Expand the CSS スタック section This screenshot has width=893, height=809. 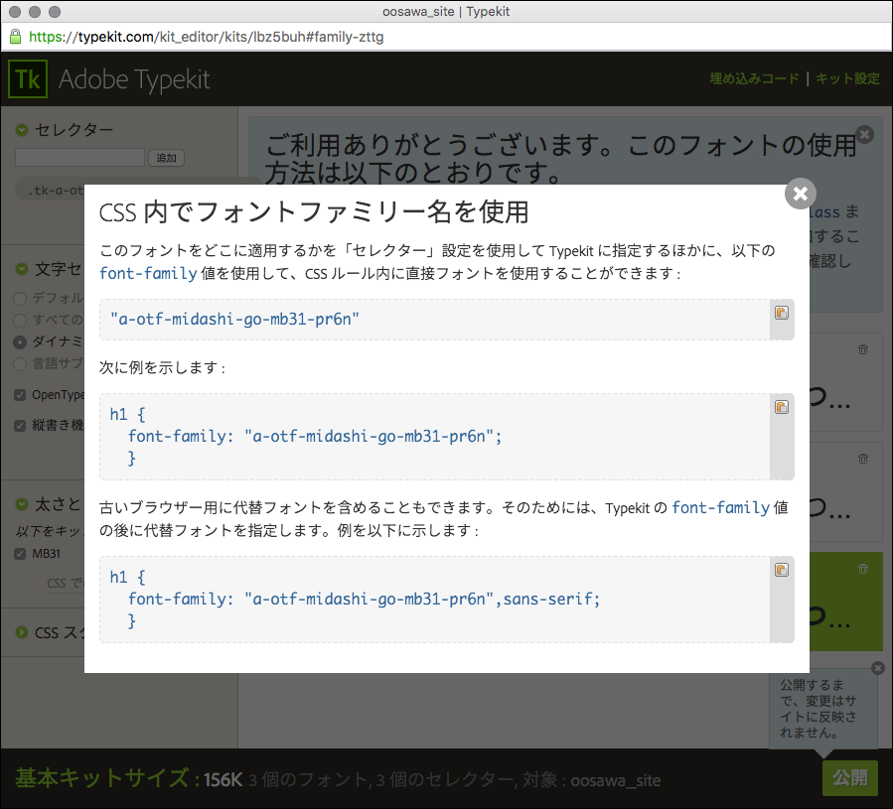tap(22, 632)
